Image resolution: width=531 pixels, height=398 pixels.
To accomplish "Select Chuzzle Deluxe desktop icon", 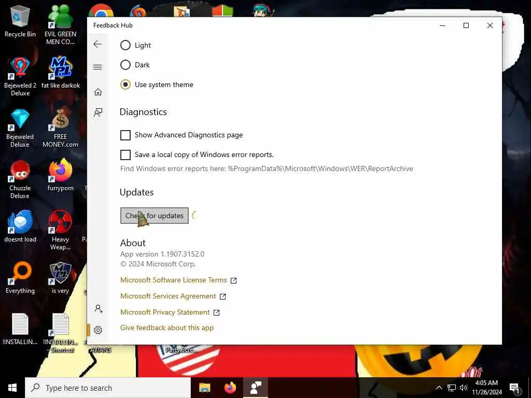I will 20,180.
